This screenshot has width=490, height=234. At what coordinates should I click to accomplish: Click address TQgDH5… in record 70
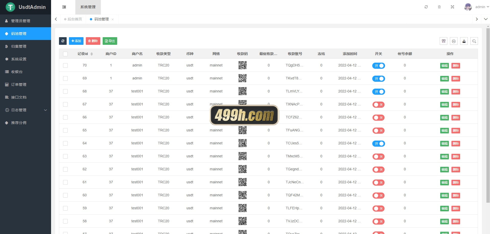coord(294,65)
